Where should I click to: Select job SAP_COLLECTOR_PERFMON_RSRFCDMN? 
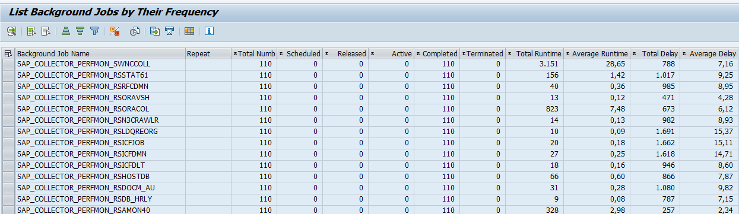coord(83,87)
